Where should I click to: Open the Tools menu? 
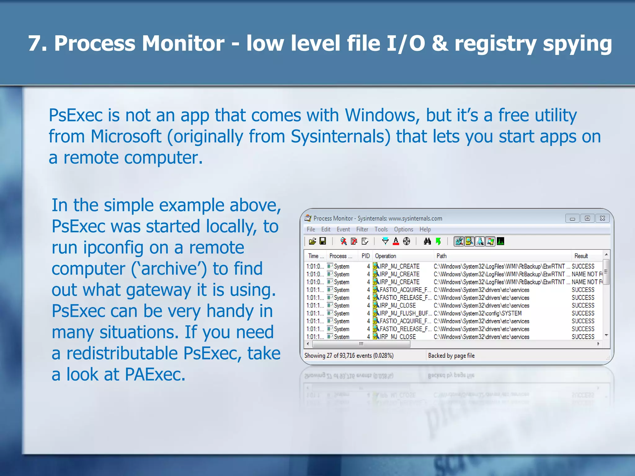pyautogui.click(x=381, y=229)
